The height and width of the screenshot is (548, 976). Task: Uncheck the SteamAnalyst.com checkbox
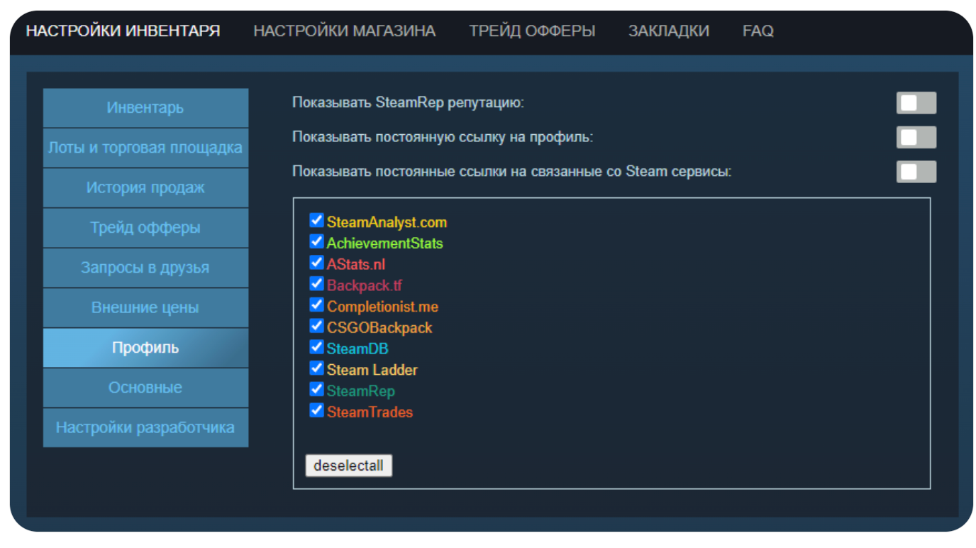coord(316,221)
